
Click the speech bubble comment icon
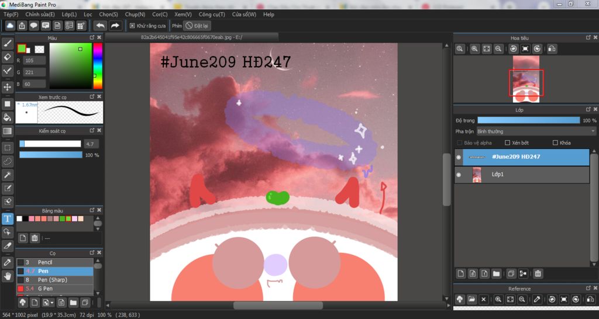(x=33, y=26)
